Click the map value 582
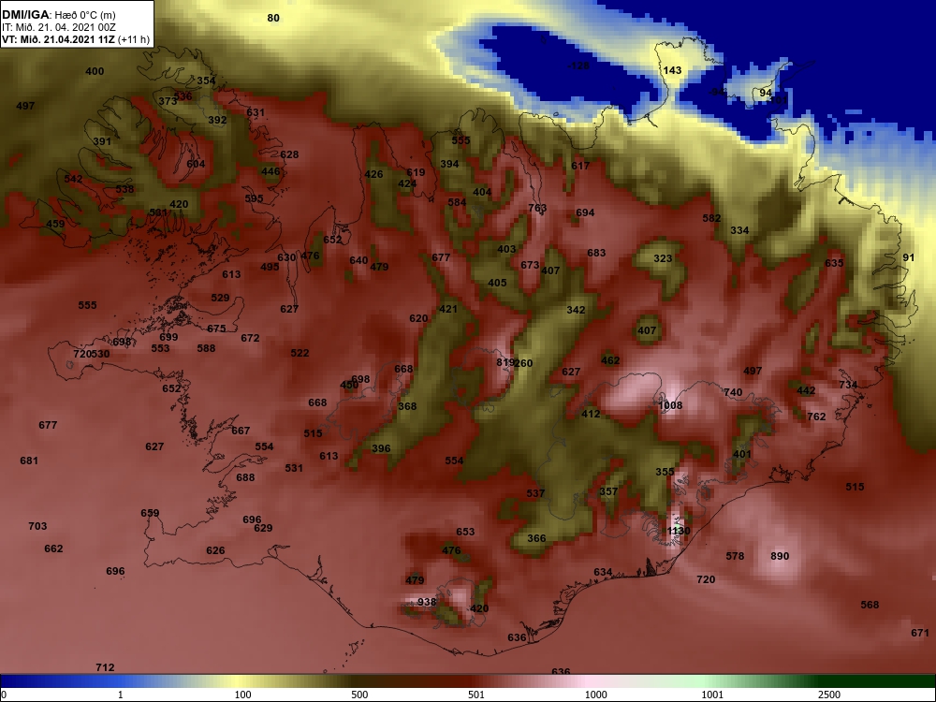 point(711,218)
